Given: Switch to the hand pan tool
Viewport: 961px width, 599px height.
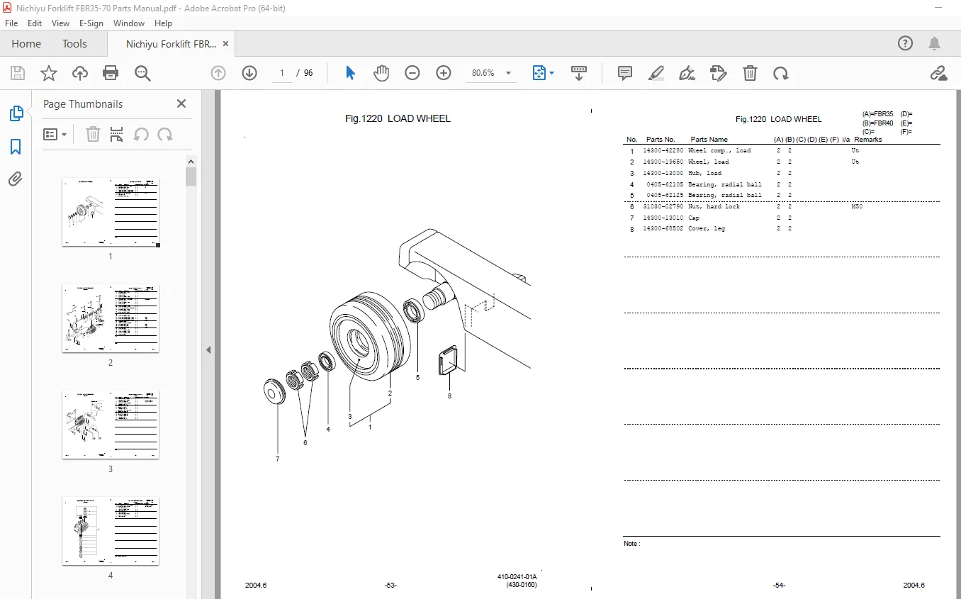Looking at the screenshot, I should (381, 73).
